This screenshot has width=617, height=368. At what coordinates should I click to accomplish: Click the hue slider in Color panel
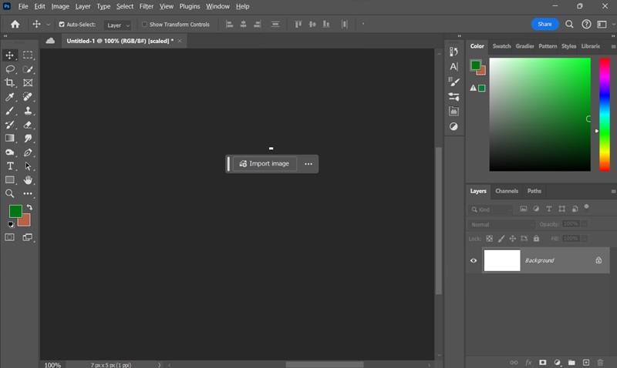pos(605,114)
